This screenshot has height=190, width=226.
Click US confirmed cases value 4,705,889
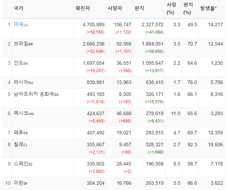coord(94,24)
